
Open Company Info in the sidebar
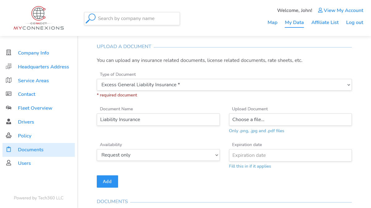point(33,53)
